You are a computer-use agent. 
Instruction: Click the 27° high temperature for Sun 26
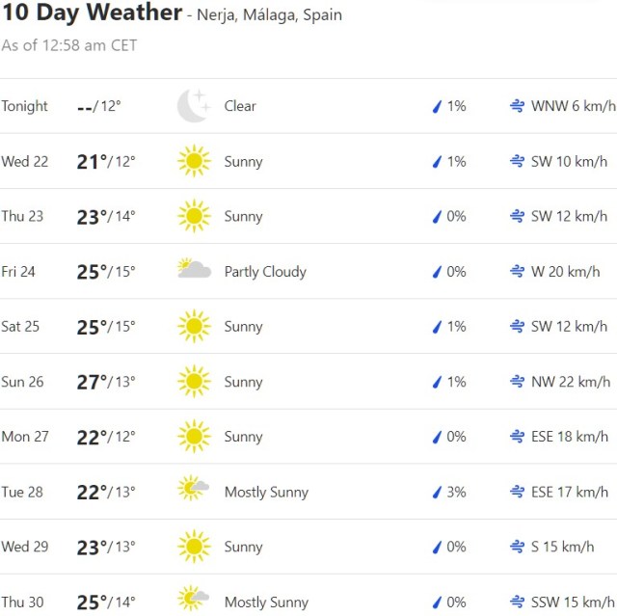[x=91, y=382]
